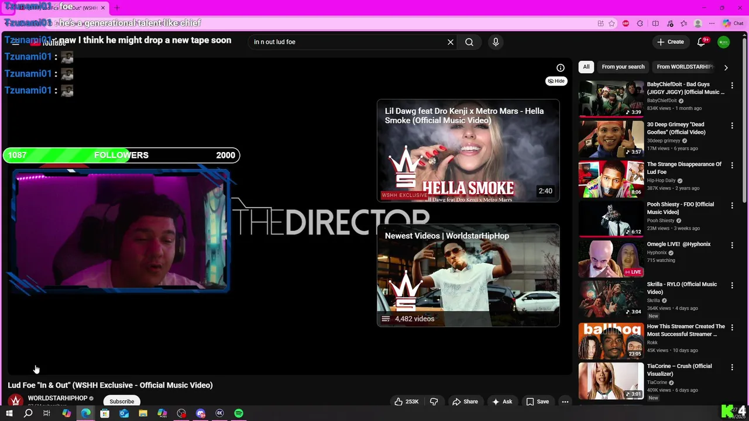Viewport: 749px width, 421px height.
Task: Open YouTube notifications bell
Action: coord(701,42)
